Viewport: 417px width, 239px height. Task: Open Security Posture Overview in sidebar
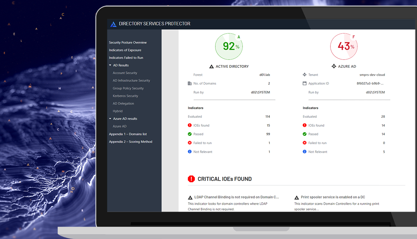tap(128, 43)
